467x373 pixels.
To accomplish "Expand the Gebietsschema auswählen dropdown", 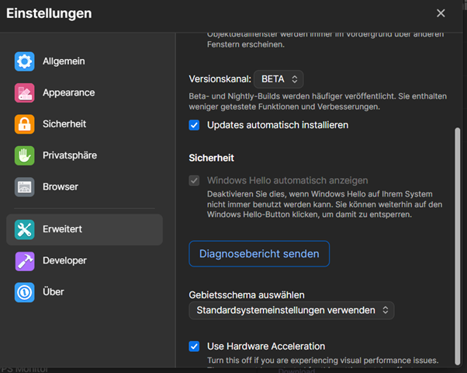I will click(x=292, y=311).
